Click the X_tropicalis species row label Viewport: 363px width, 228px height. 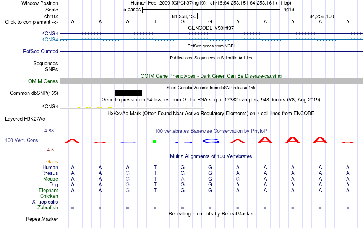[x=45, y=202]
